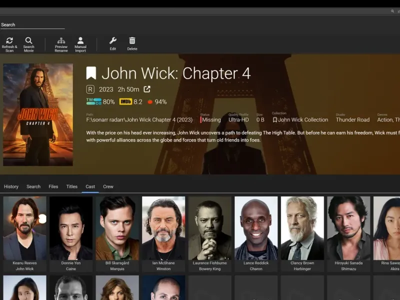Click the Bowery King character name
The width and height of the screenshot is (400, 300).
pos(209,269)
